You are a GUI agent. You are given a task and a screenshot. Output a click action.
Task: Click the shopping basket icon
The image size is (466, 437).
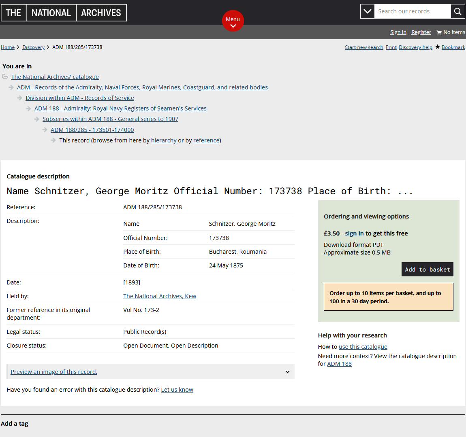pos(439,33)
